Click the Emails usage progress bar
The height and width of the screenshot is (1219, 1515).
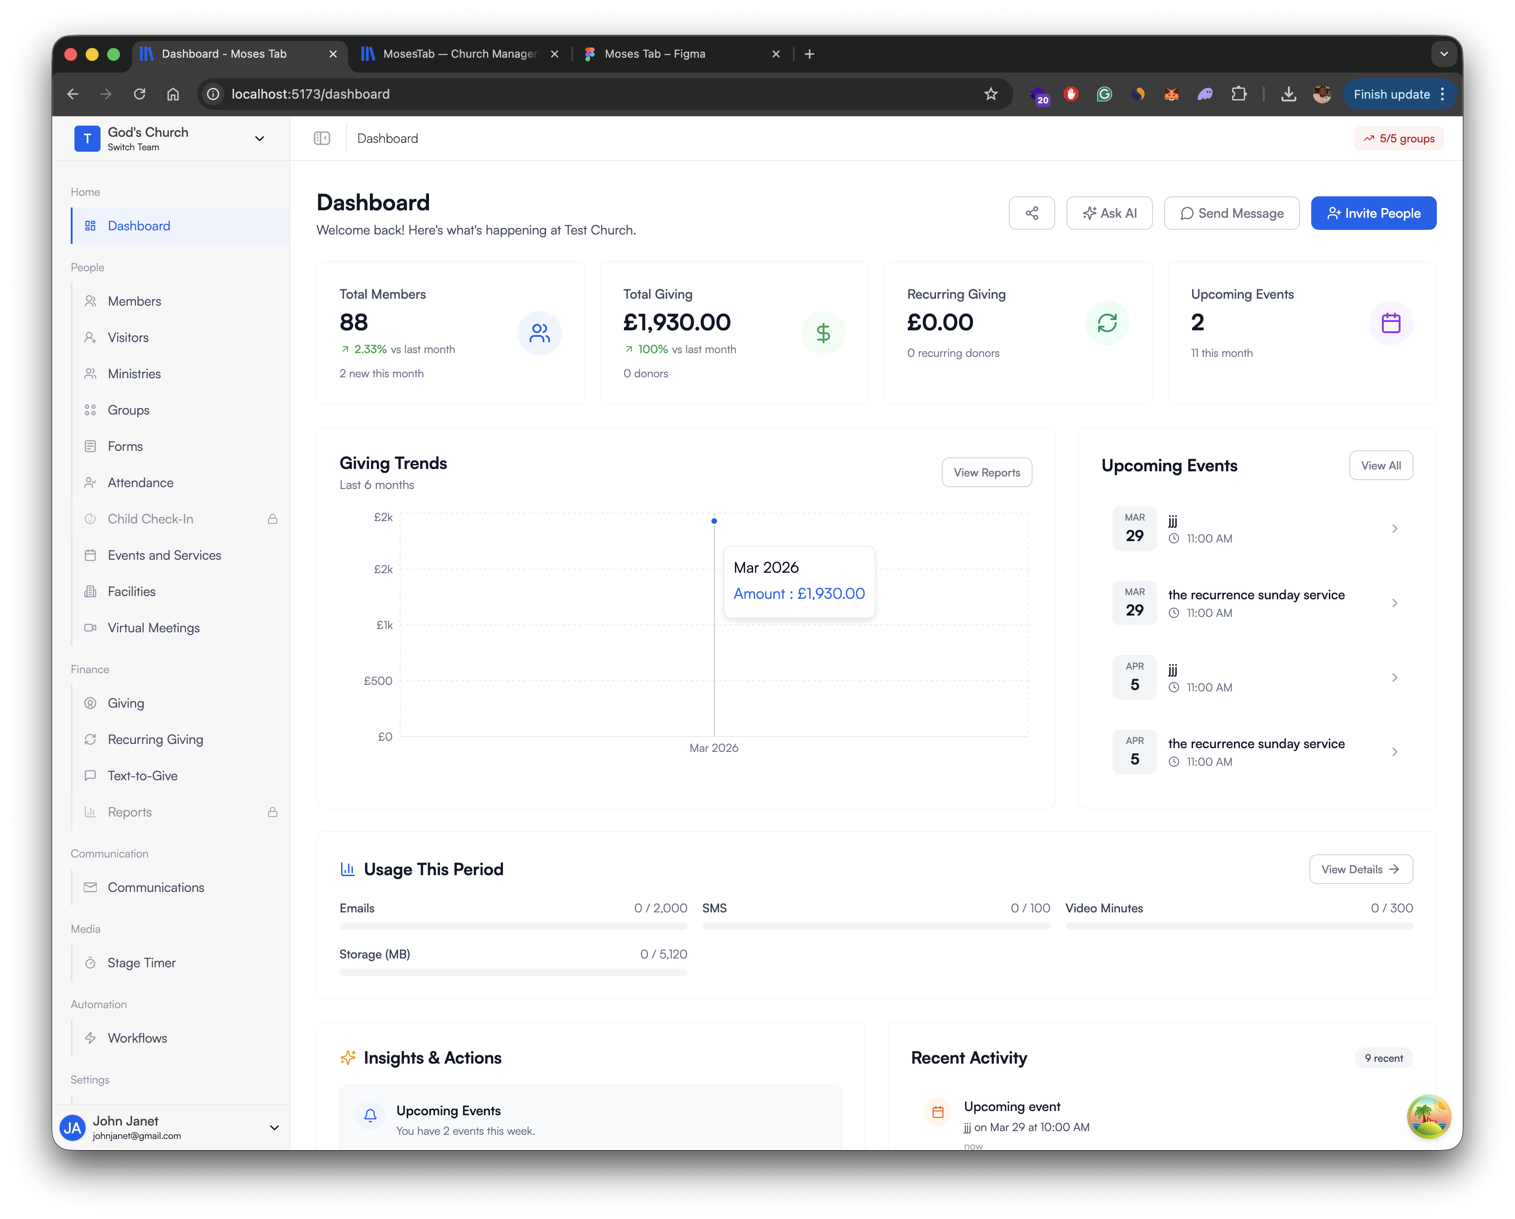point(513,927)
